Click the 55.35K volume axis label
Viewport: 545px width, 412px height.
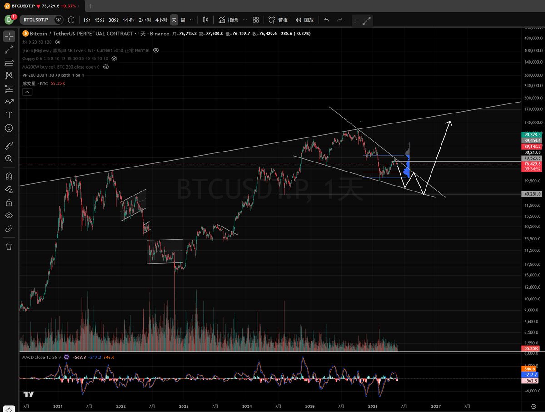531,348
